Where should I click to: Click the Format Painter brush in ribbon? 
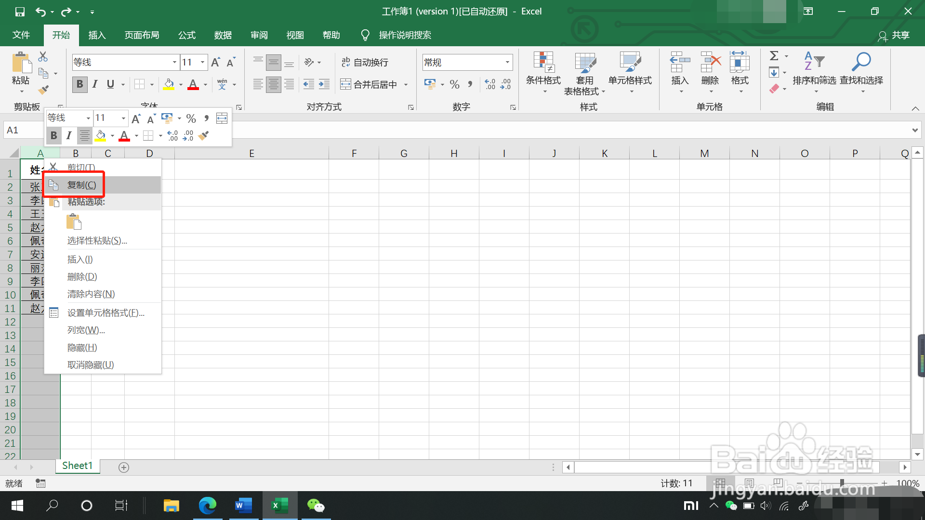pyautogui.click(x=43, y=90)
